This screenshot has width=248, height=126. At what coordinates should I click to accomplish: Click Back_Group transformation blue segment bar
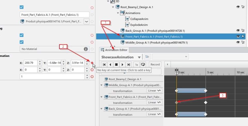191,114
